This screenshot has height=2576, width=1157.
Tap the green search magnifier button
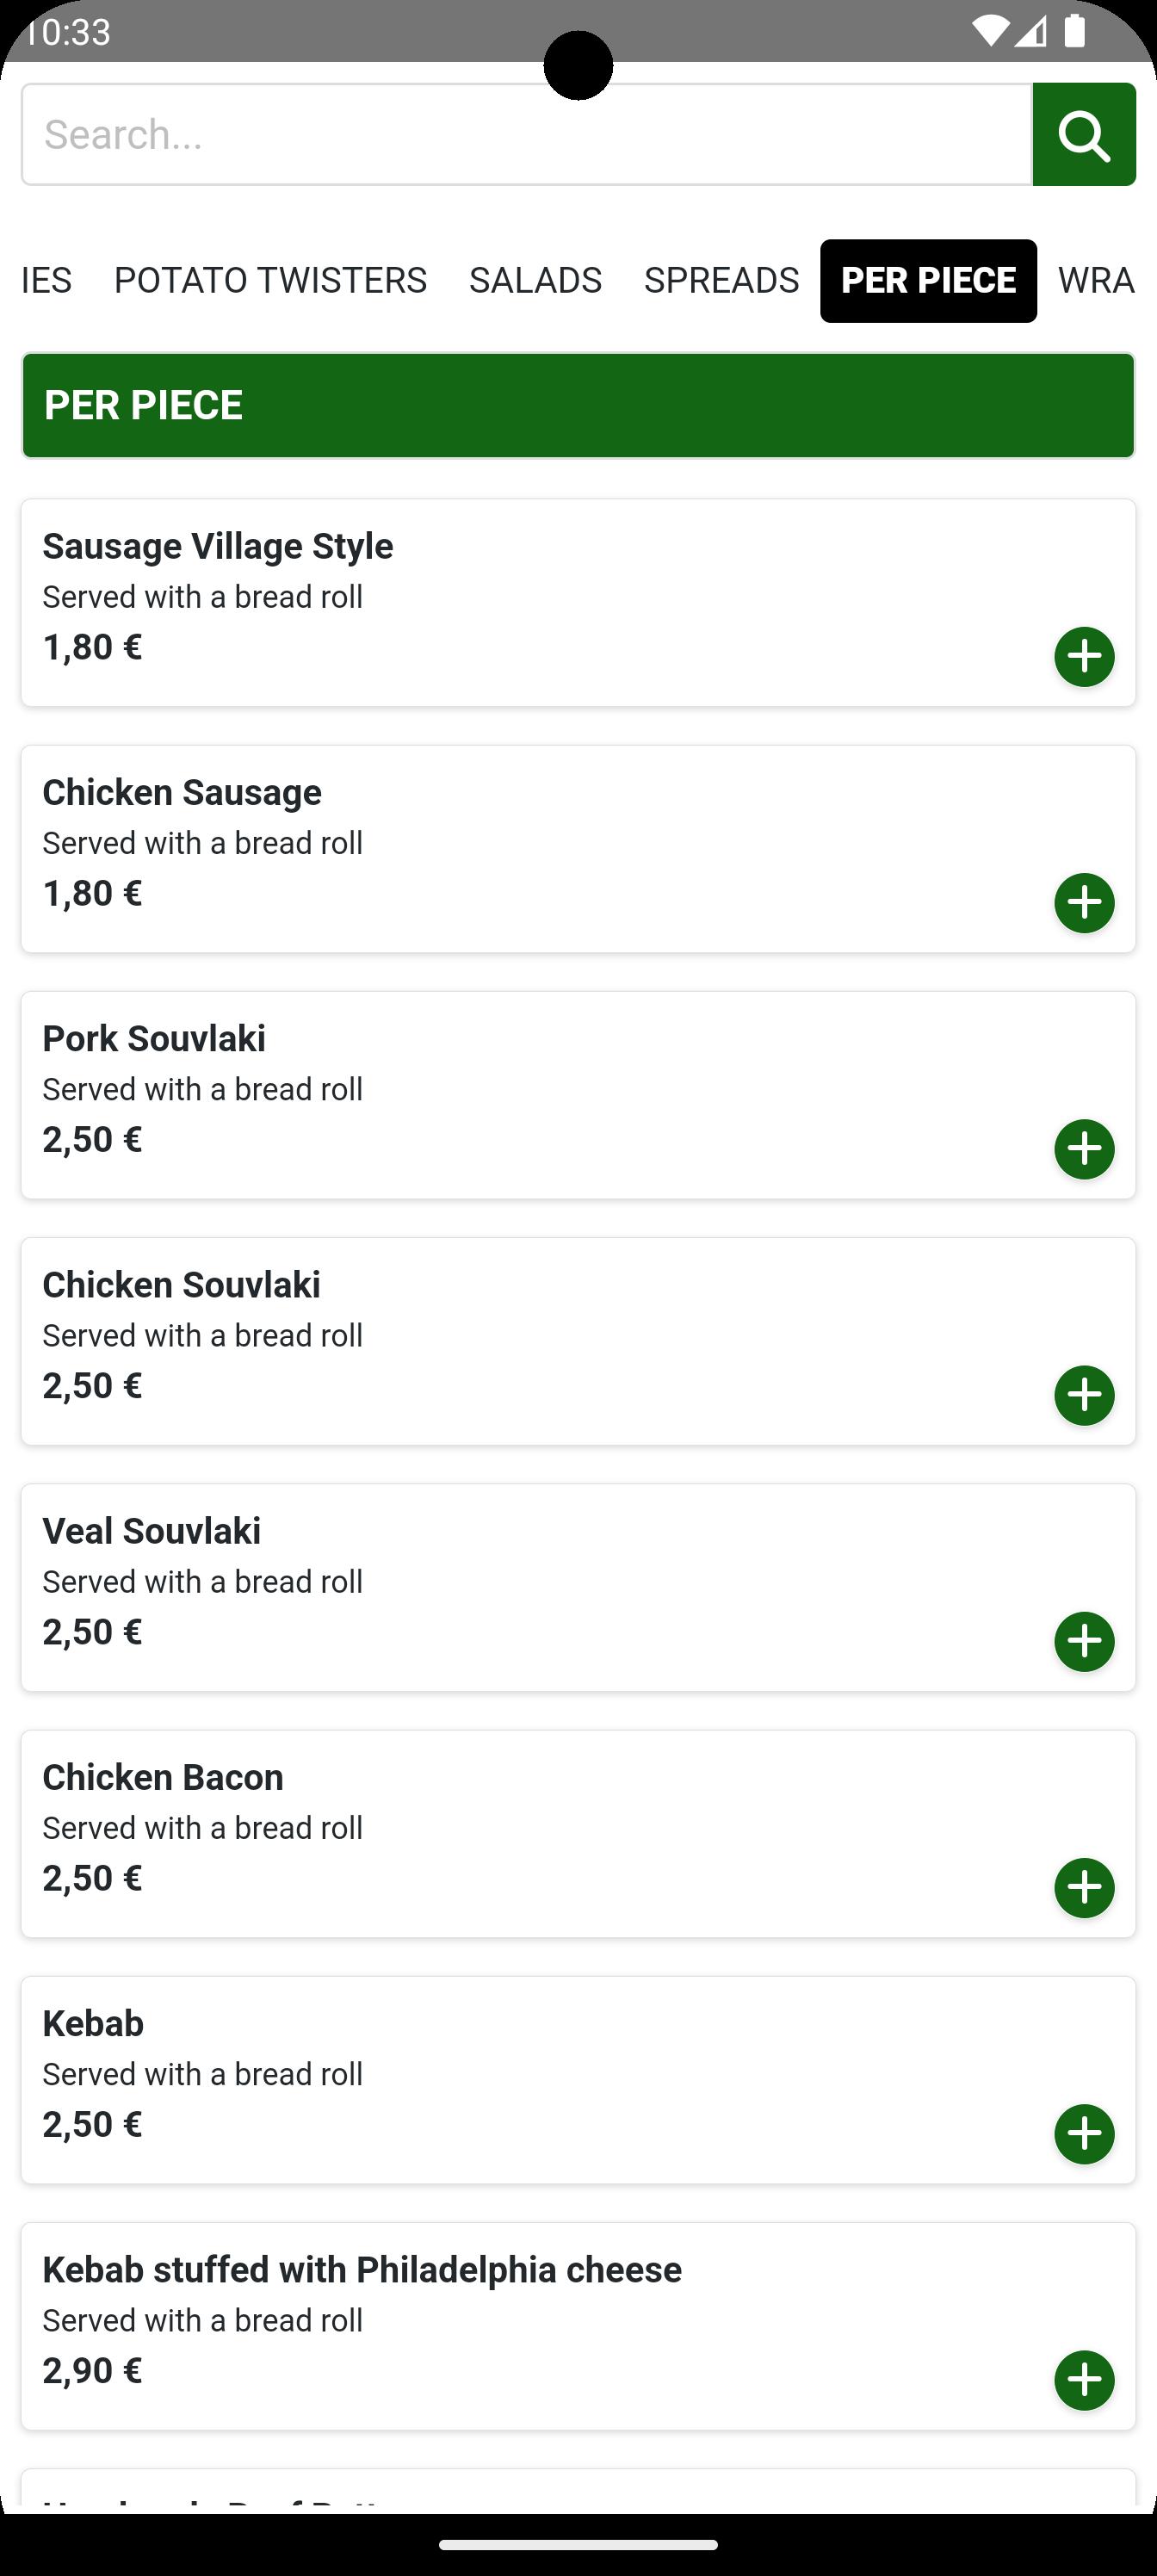tap(1084, 134)
